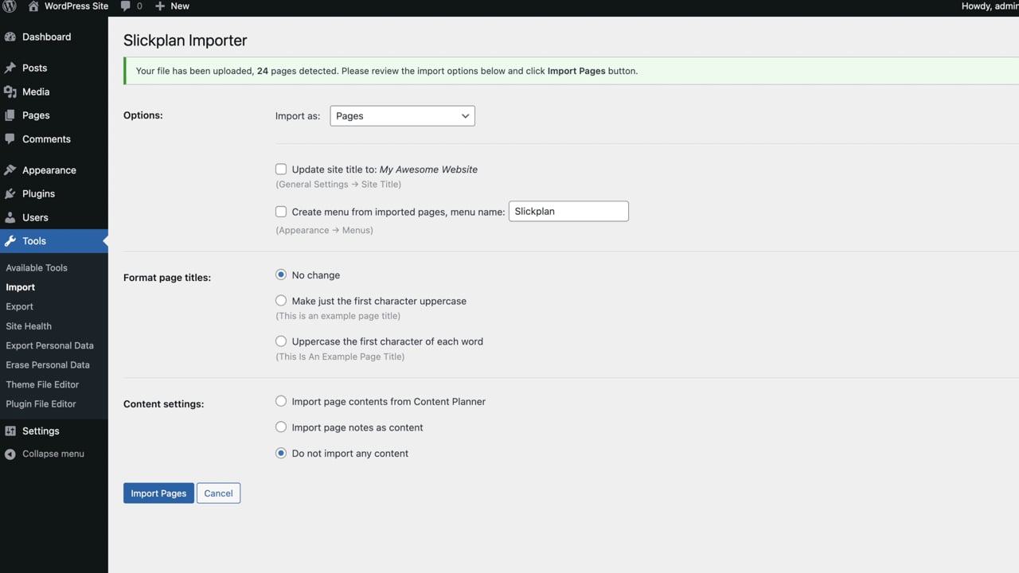Open the Import submenu link

click(x=21, y=287)
